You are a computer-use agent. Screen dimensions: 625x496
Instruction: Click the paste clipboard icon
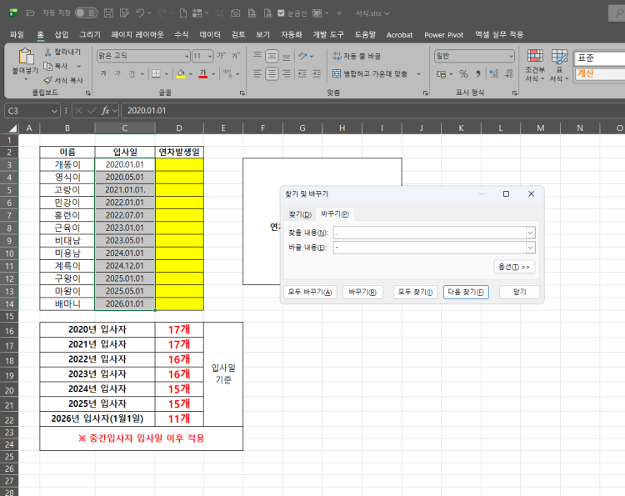(26, 58)
